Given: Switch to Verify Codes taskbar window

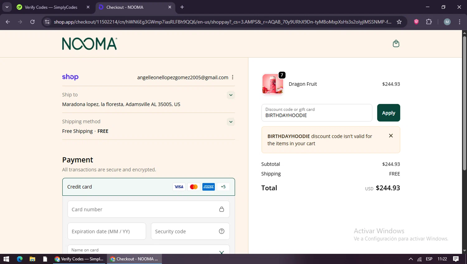Looking at the screenshot, I should point(80,259).
